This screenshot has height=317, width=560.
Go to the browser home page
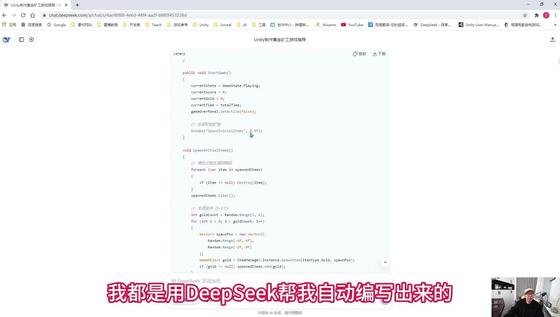pos(33,15)
